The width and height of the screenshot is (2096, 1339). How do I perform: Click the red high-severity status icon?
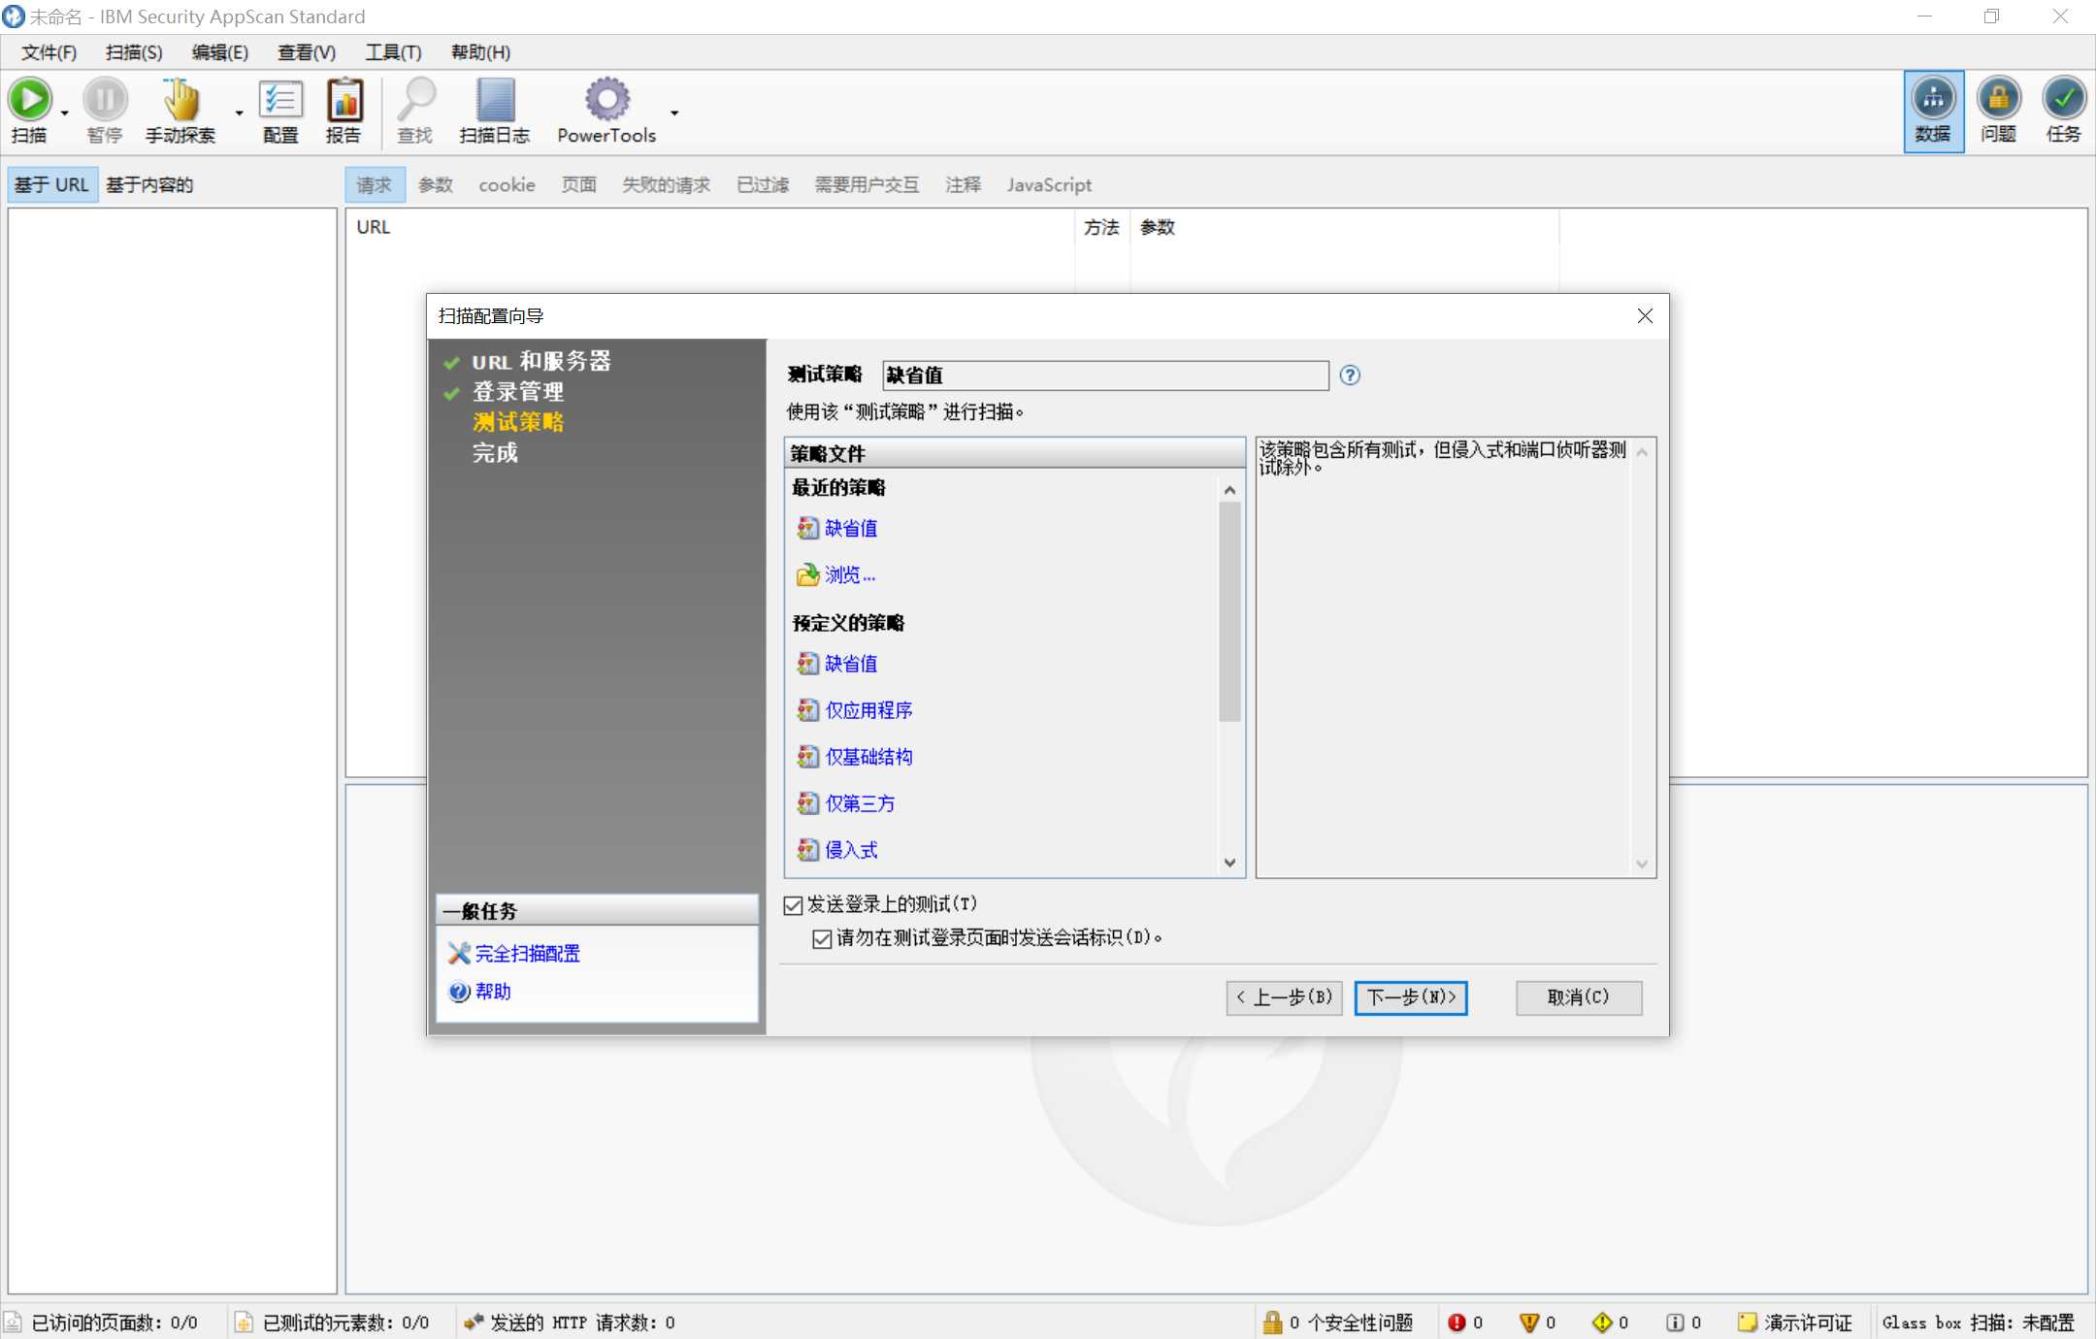[1457, 1323]
